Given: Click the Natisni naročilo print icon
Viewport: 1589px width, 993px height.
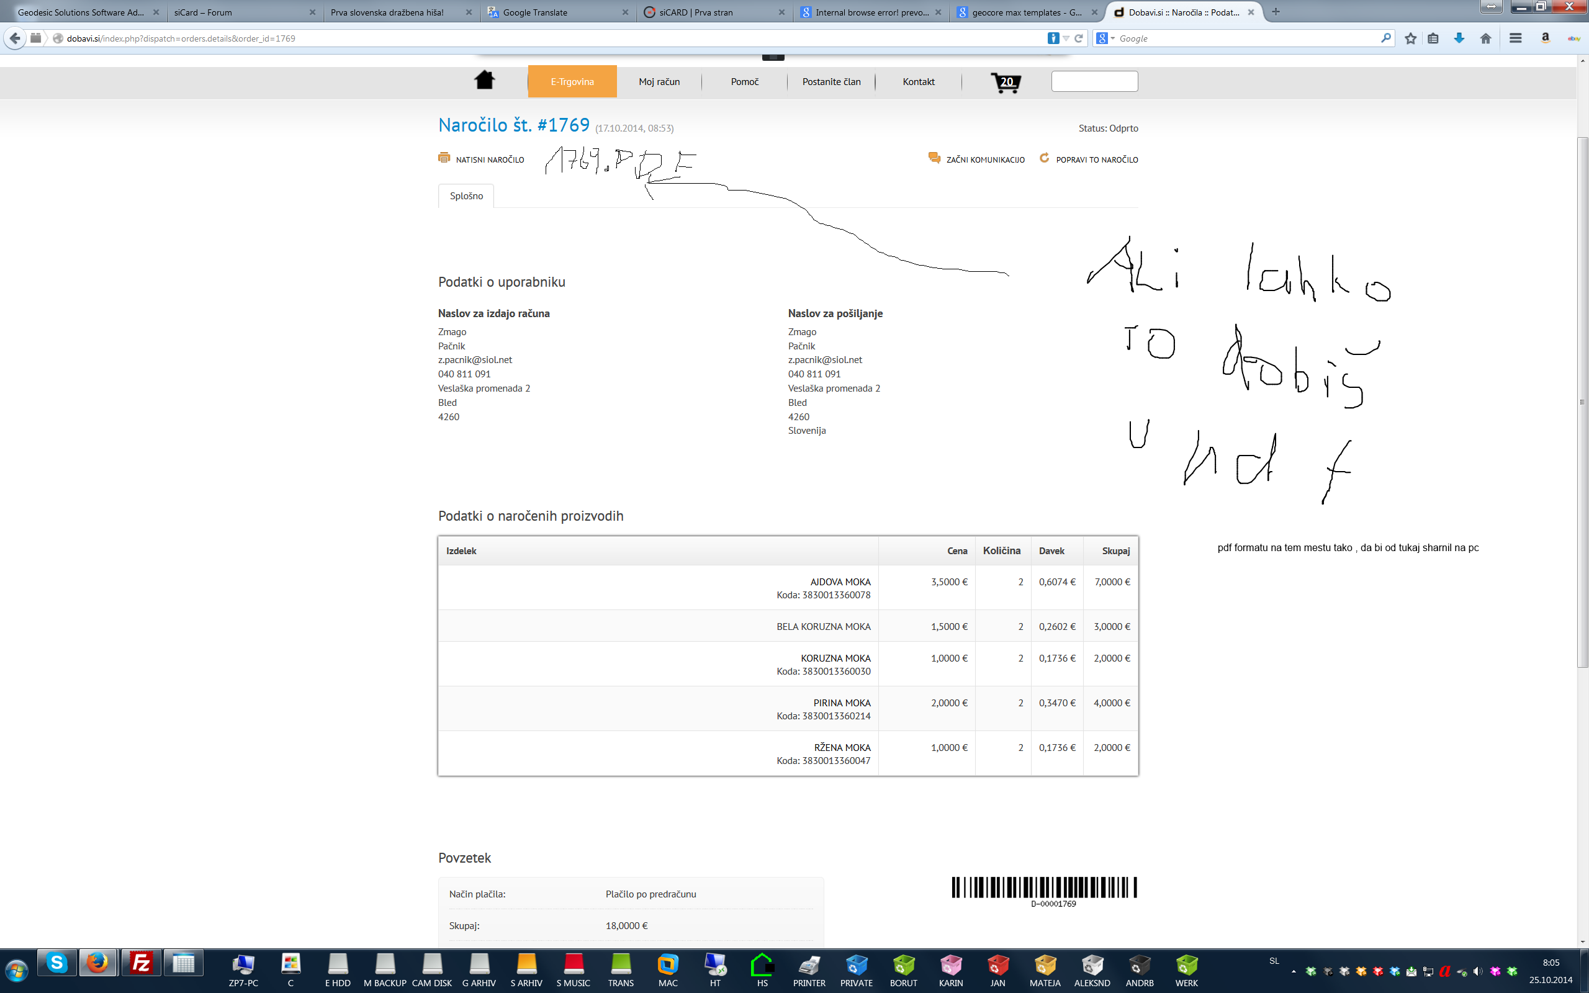Looking at the screenshot, I should [444, 158].
